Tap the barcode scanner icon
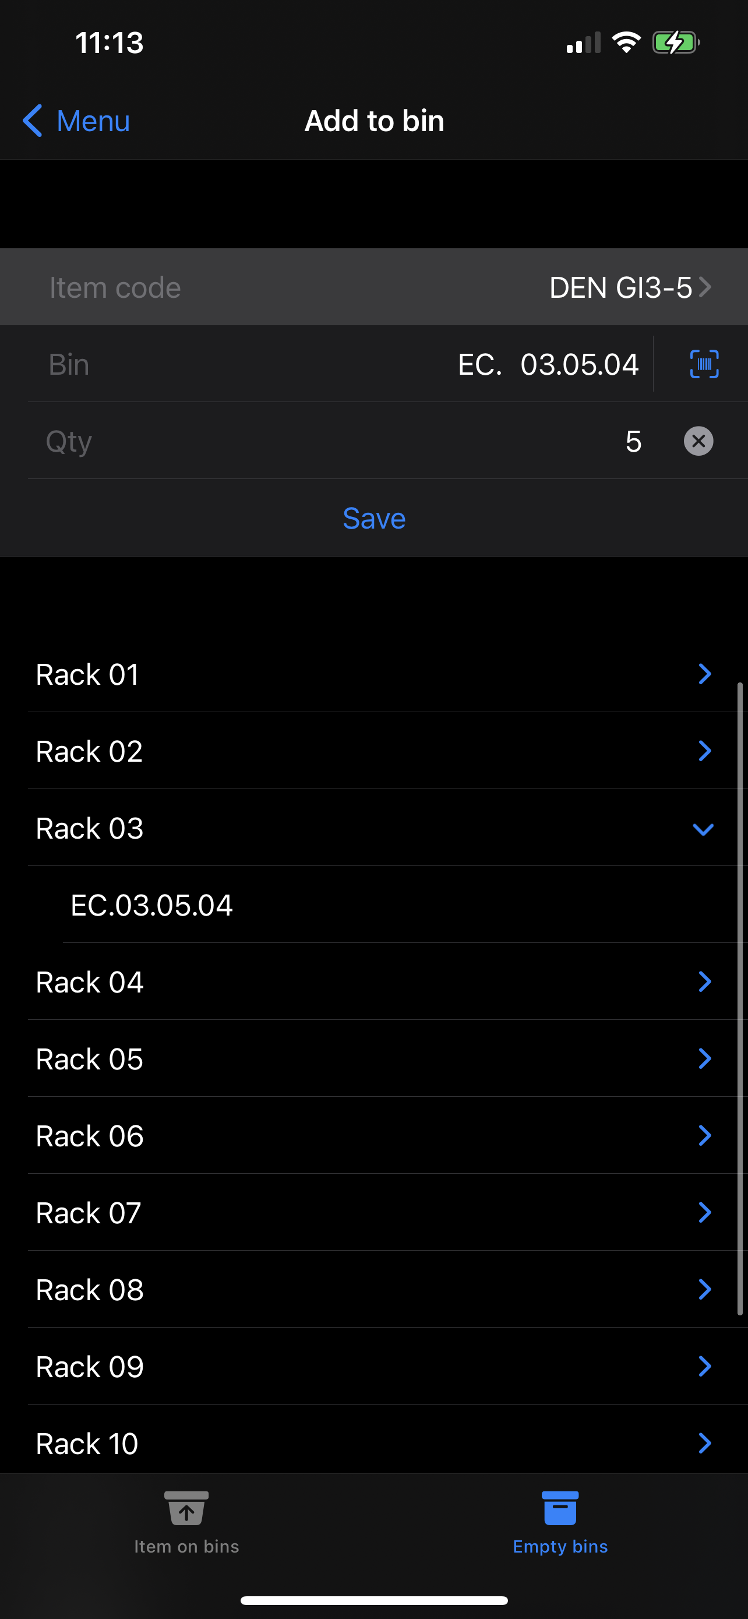 (x=703, y=364)
